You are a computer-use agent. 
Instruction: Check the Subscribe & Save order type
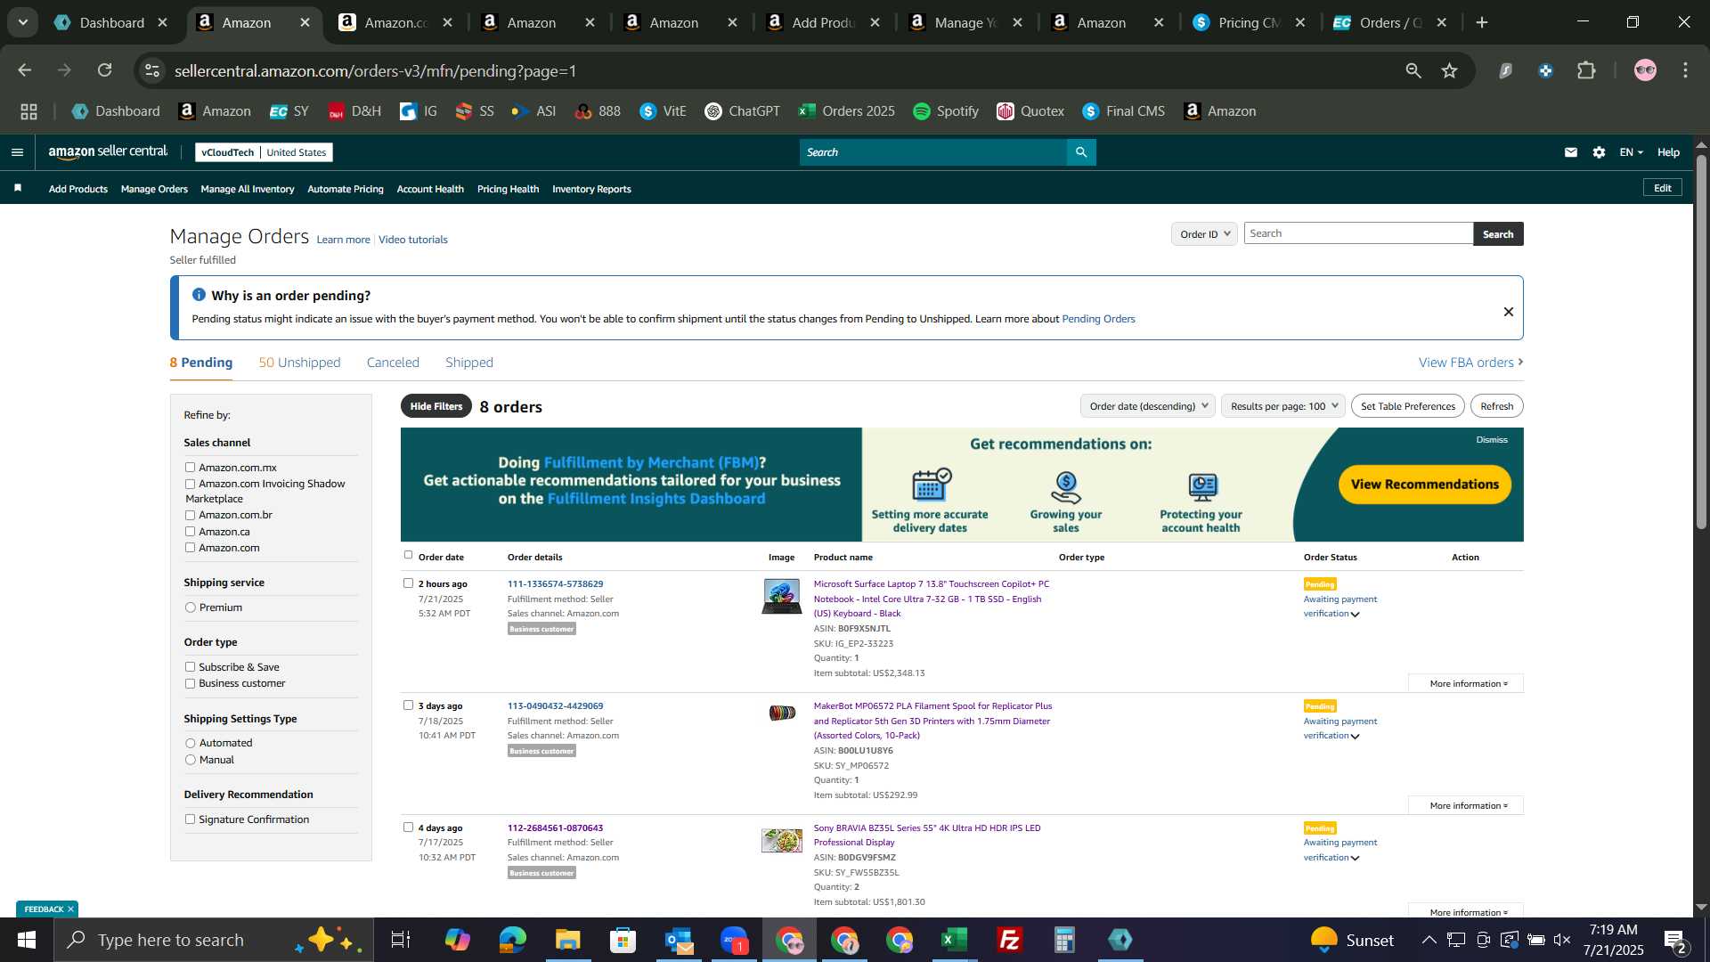pyautogui.click(x=190, y=667)
